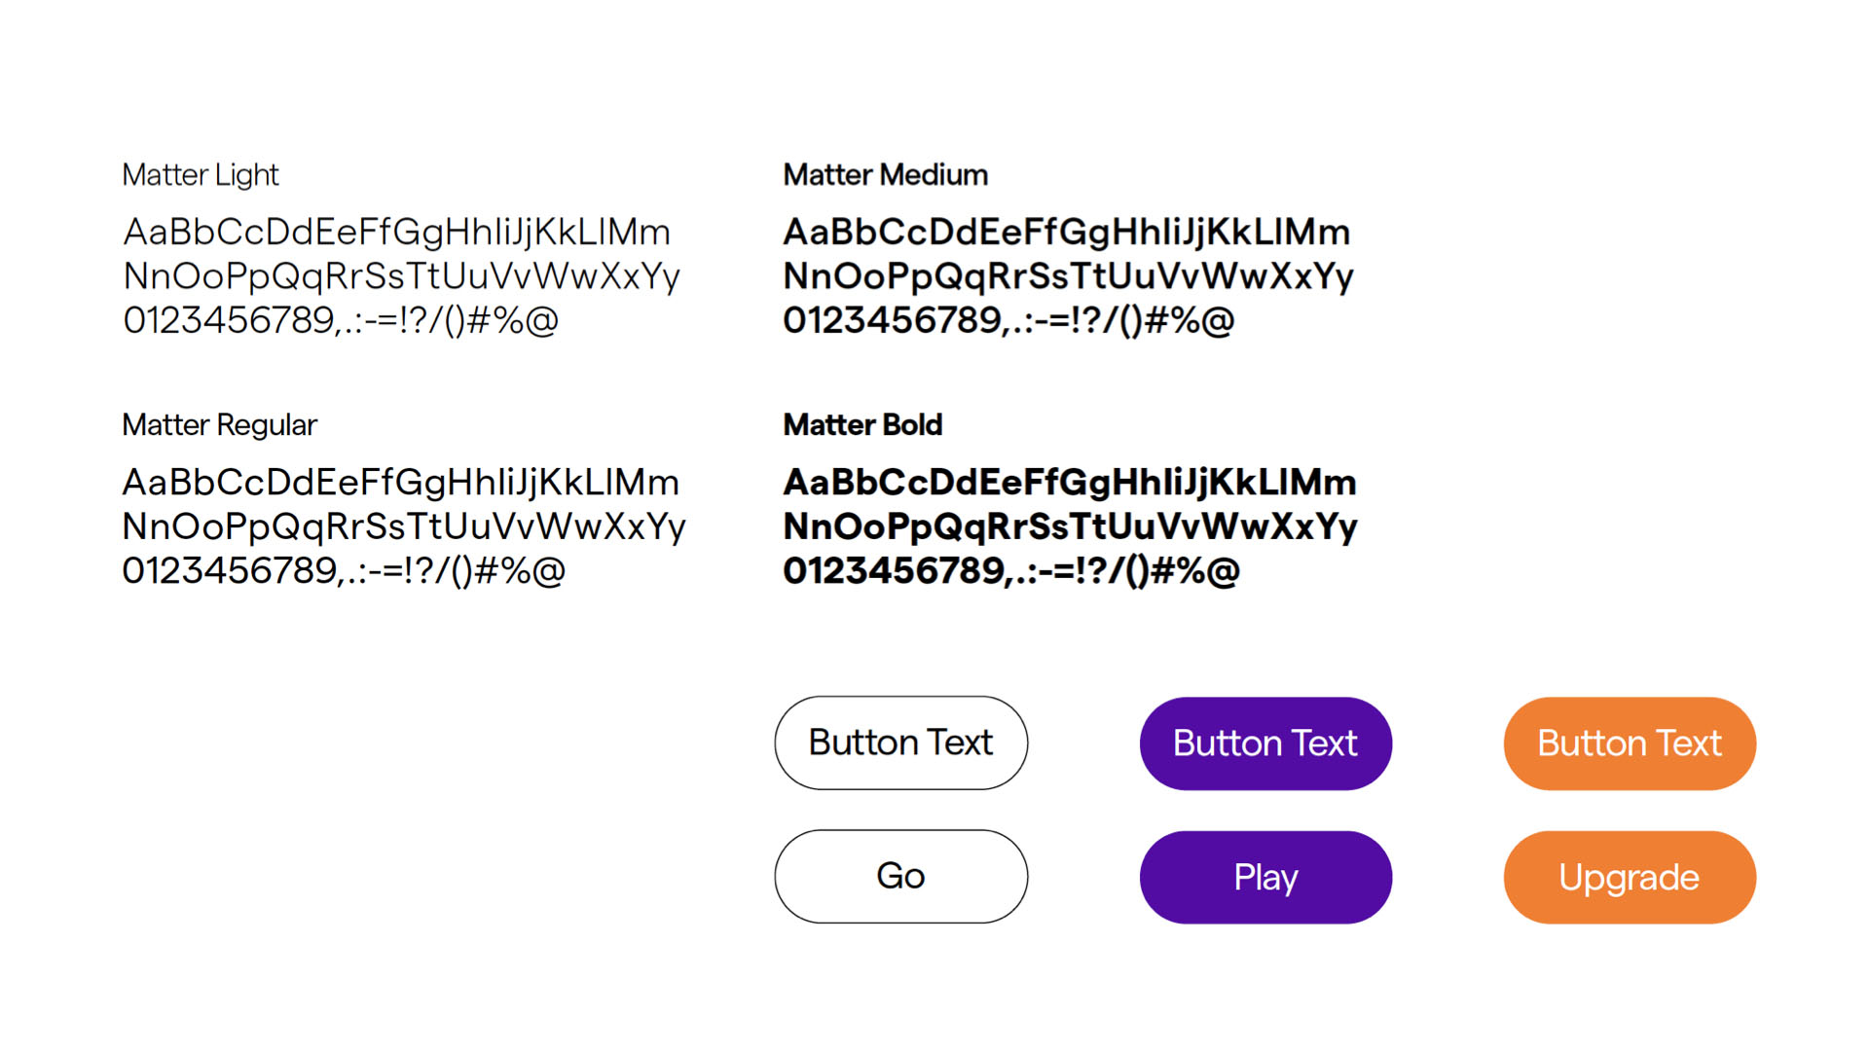Select the Matter Light heading
Viewport: 1869px width, 1051px height.
pos(201,175)
